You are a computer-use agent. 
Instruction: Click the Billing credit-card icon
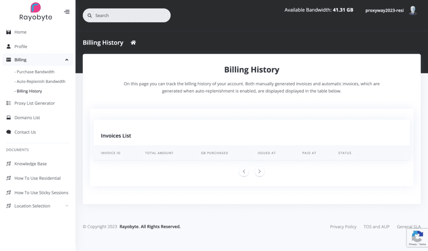pos(8,60)
